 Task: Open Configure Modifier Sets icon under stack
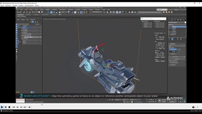tap(181, 39)
